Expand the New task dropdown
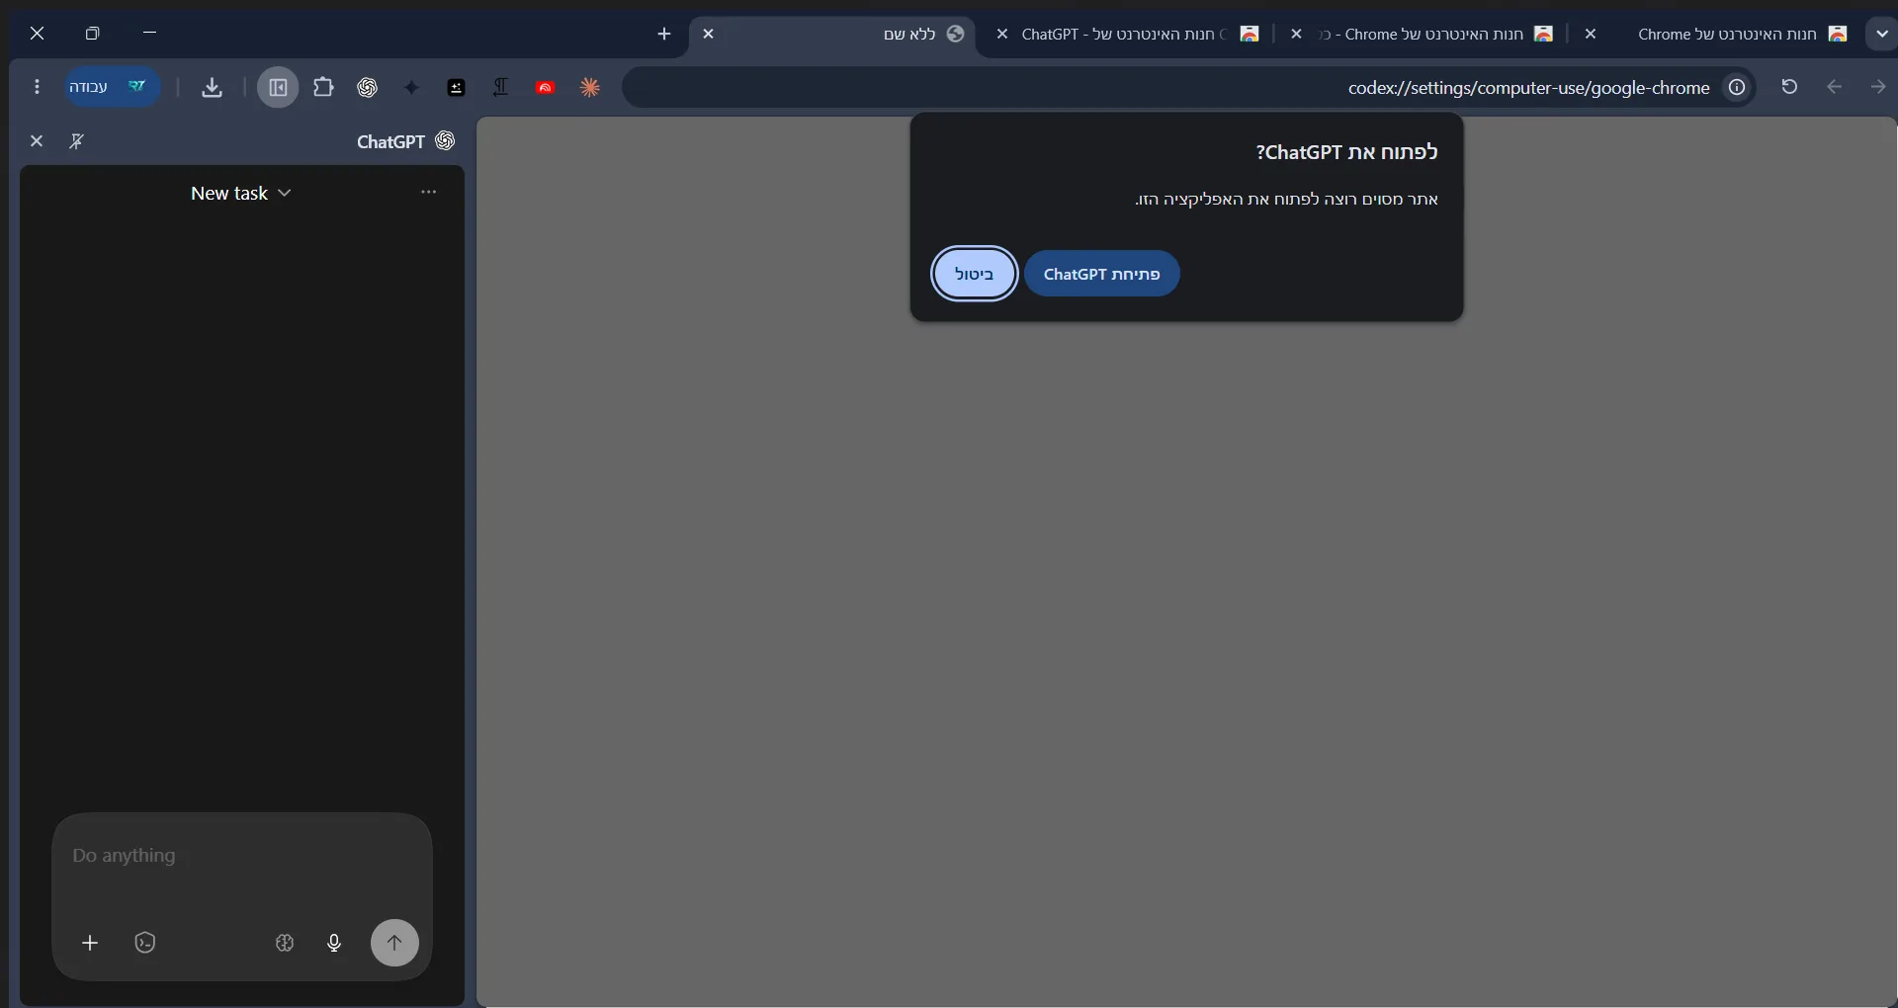This screenshot has height=1008, width=1898. point(241,193)
